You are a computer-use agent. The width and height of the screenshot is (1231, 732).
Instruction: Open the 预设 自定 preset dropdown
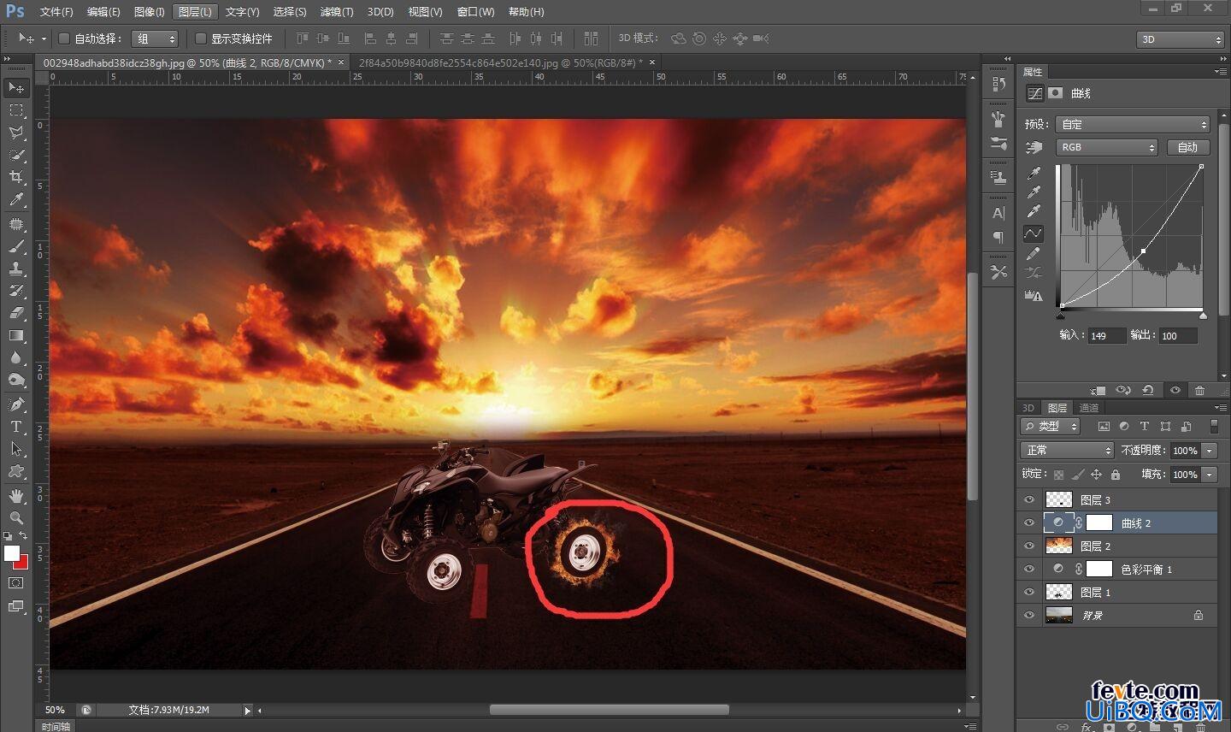[x=1133, y=124]
